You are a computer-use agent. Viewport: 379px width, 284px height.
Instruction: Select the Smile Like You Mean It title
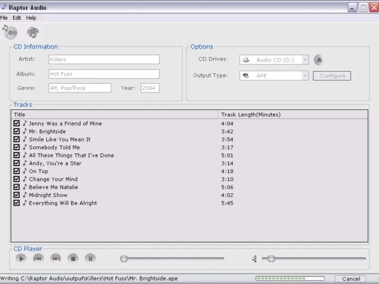[x=60, y=139]
